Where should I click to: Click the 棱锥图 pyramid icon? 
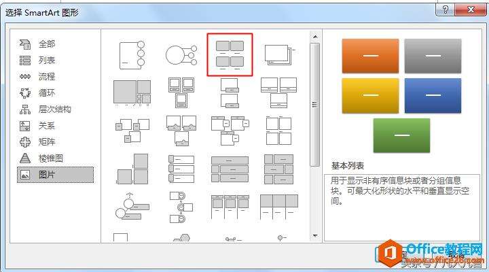click(25, 158)
